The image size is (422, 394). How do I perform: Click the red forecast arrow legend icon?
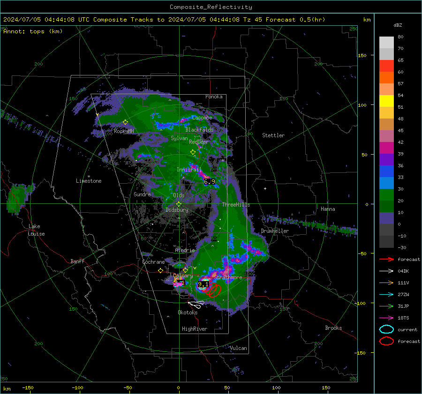click(x=386, y=259)
